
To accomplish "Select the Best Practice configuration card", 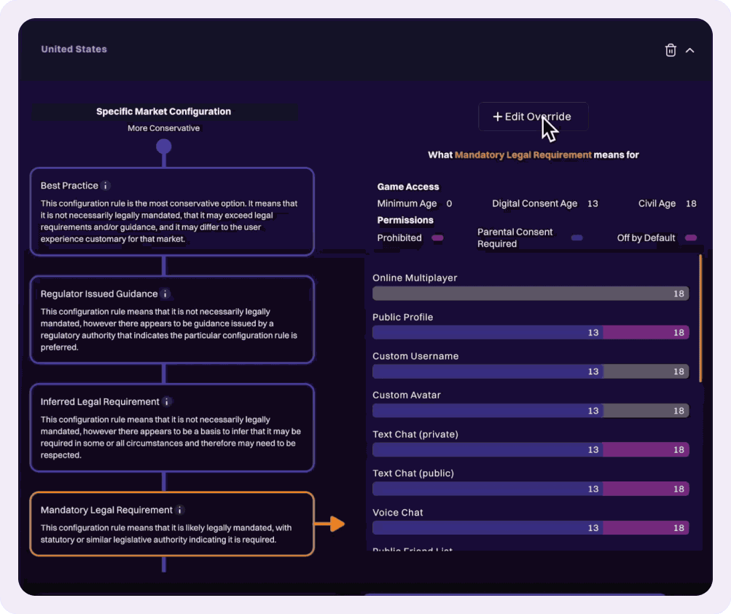I will (172, 211).
